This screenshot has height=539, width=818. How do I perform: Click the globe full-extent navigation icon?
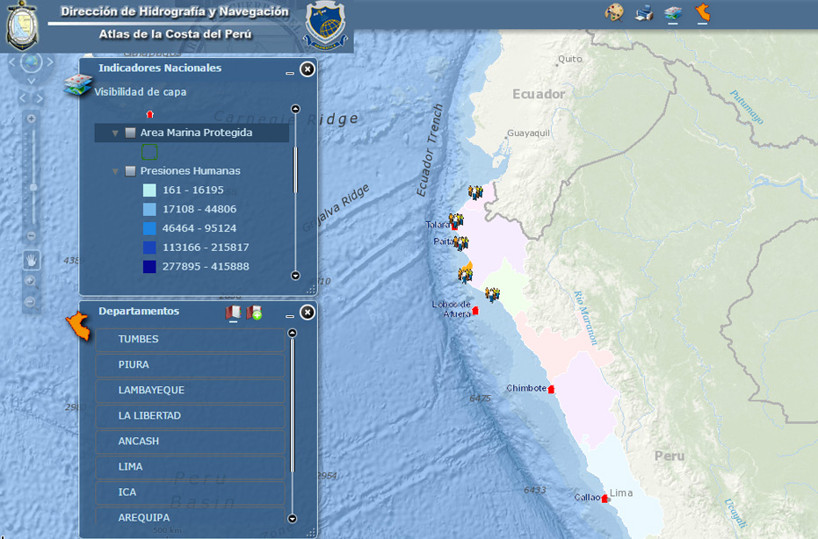pos(31,62)
